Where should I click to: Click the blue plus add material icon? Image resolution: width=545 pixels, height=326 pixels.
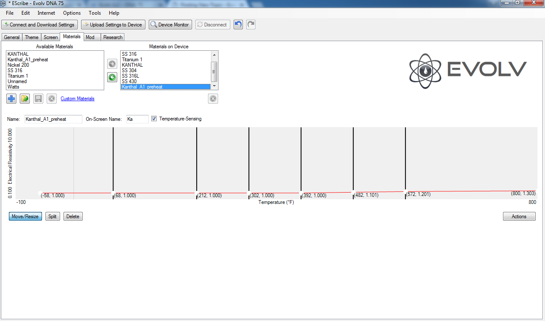point(12,99)
